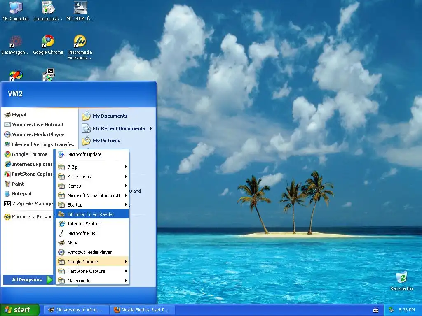The image size is (422, 316).
Task: Launch Mypal from programs list
Action: (x=92, y=243)
